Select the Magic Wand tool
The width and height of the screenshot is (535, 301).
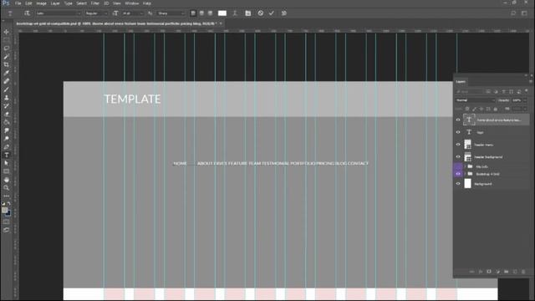(7, 56)
